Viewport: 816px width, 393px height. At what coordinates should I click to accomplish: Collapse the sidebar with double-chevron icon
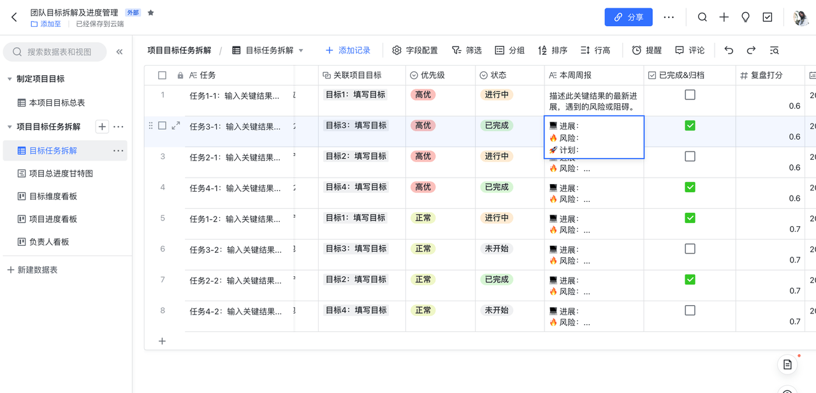(x=119, y=52)
